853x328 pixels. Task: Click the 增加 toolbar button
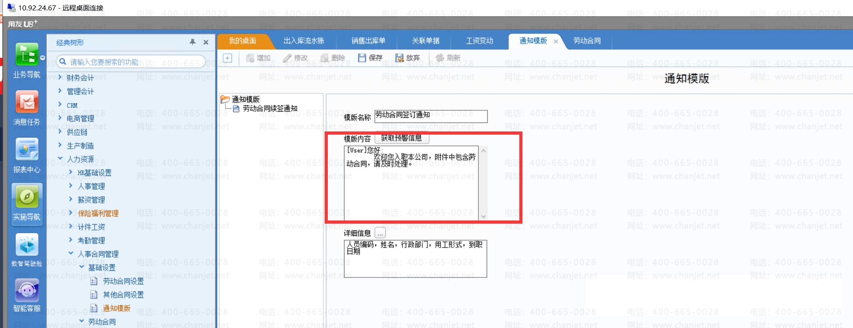point(258,58)
